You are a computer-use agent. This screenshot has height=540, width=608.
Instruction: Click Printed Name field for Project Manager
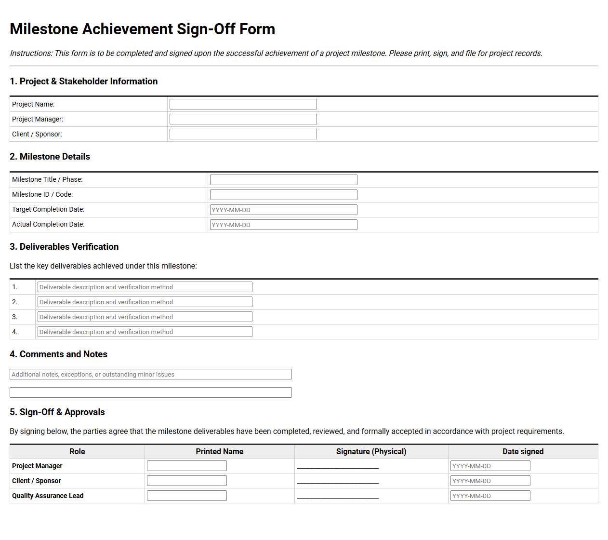point(187,466)
